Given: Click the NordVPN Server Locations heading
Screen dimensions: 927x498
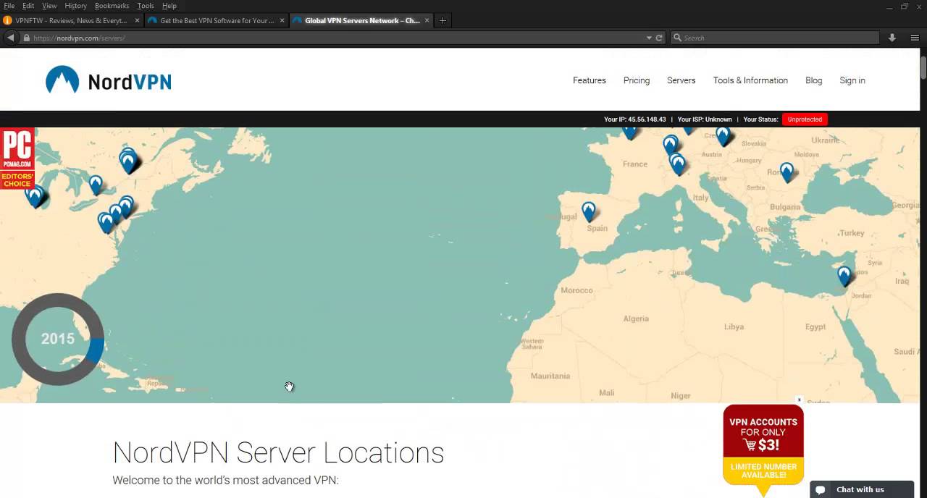Looking at the screenshot, I should click(x=278, y=452).
